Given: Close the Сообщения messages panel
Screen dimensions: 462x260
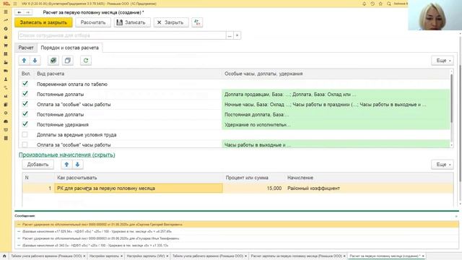Looking at the screenshot, I should [456, 216].
